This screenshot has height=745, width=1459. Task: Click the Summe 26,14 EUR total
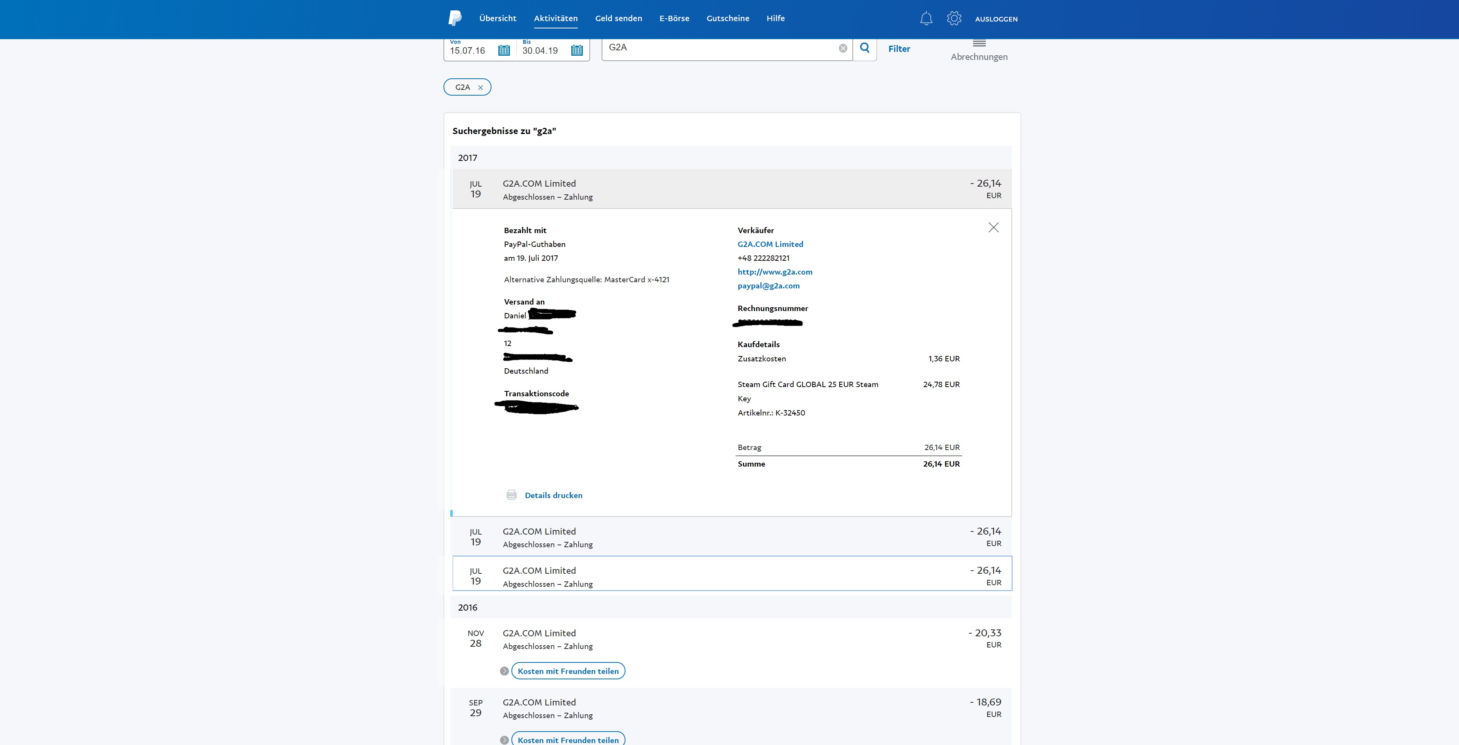pyautogui.click(x=941, y=464)
